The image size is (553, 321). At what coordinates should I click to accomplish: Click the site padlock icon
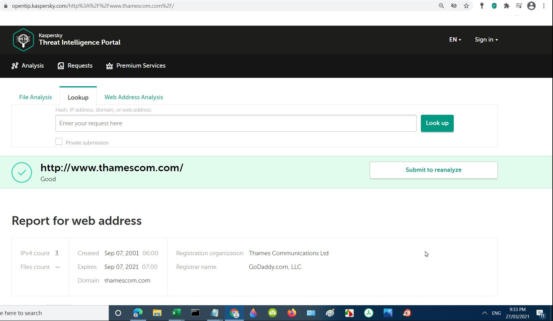pyautogui.click(x=6, y=6)
